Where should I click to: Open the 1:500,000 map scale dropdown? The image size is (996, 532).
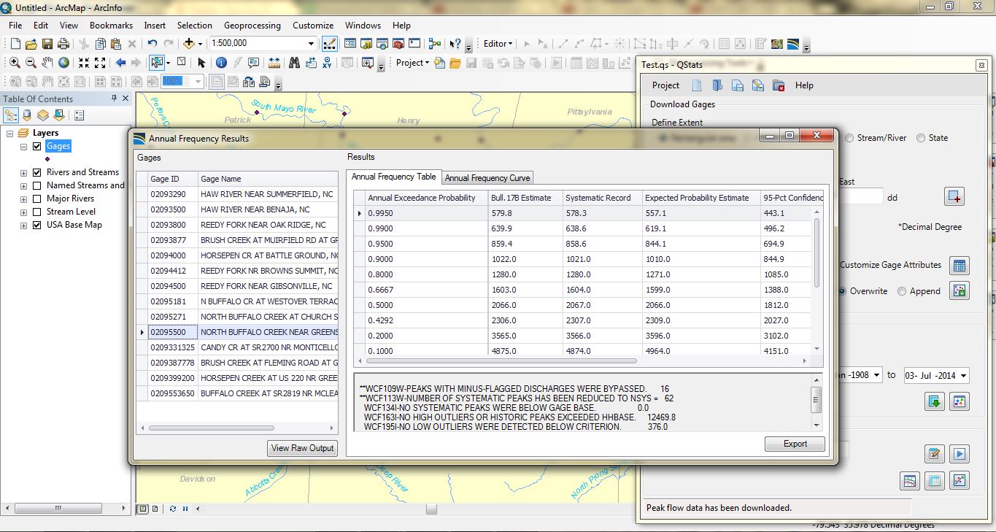tap(310, 43)
